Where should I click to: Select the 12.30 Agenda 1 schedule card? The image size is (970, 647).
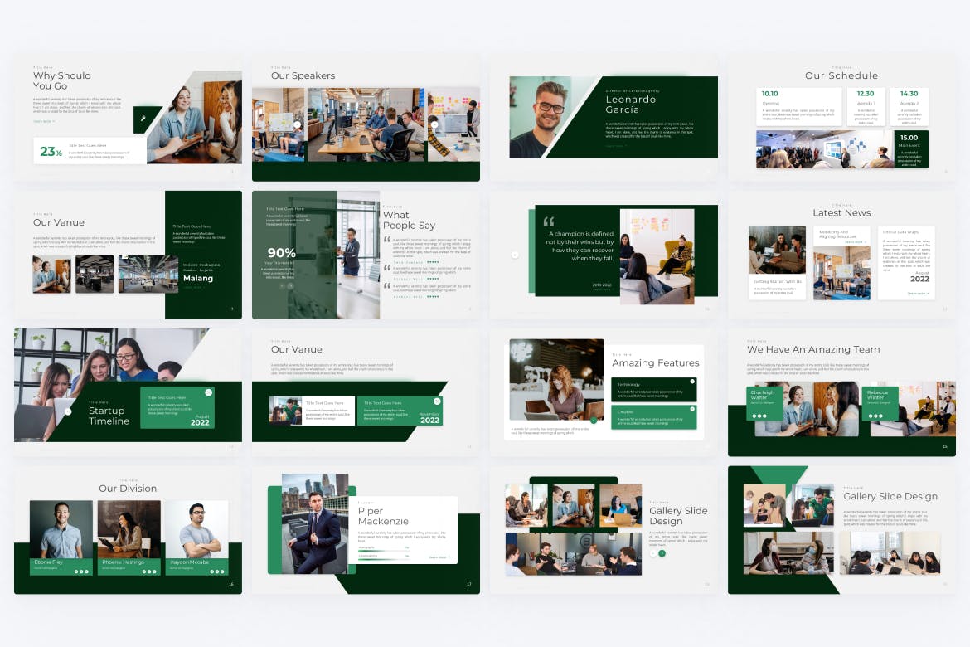pyautogui.click(x=866, y=107)
